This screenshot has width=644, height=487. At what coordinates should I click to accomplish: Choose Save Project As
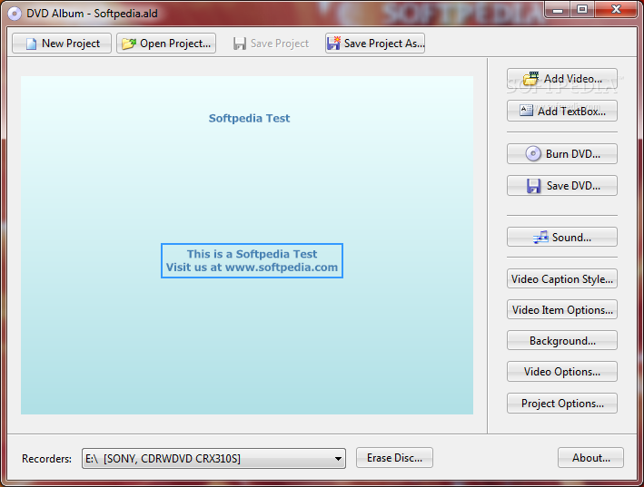click(x=375, y=43)
